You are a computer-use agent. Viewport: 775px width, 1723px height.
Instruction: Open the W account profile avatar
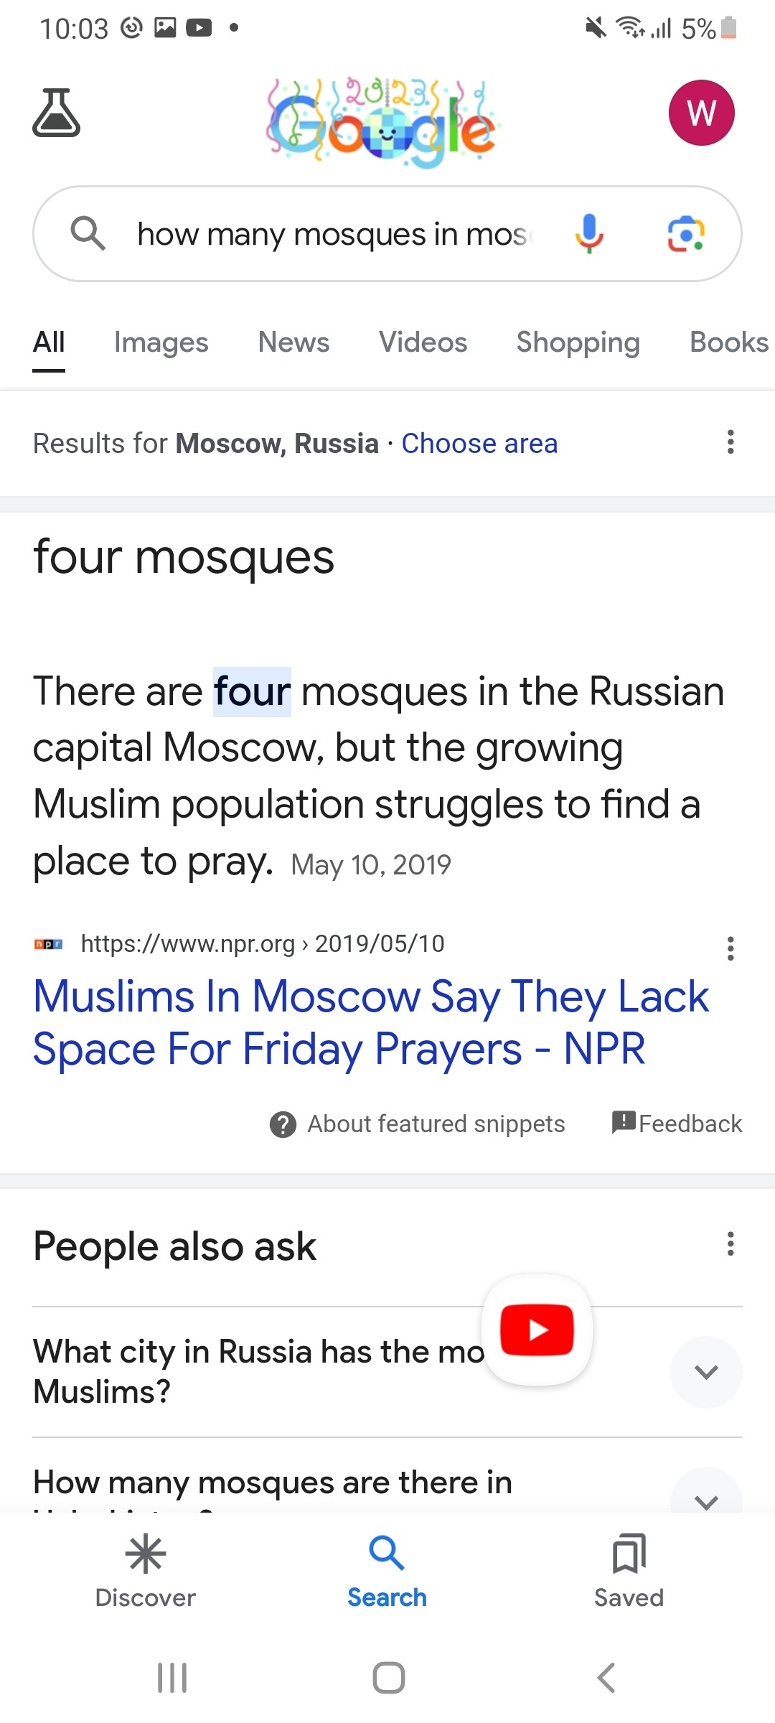coord(701,113)
